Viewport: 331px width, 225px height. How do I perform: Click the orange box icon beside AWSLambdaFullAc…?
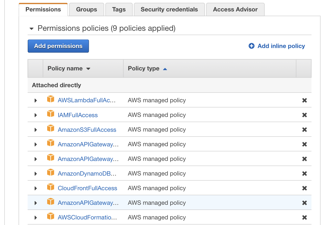tap(51, 99)
